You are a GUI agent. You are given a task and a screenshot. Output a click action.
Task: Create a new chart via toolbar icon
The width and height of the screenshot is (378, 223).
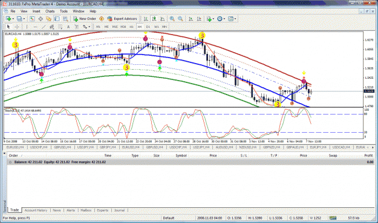pyautogui.click(x=8, y=19)
